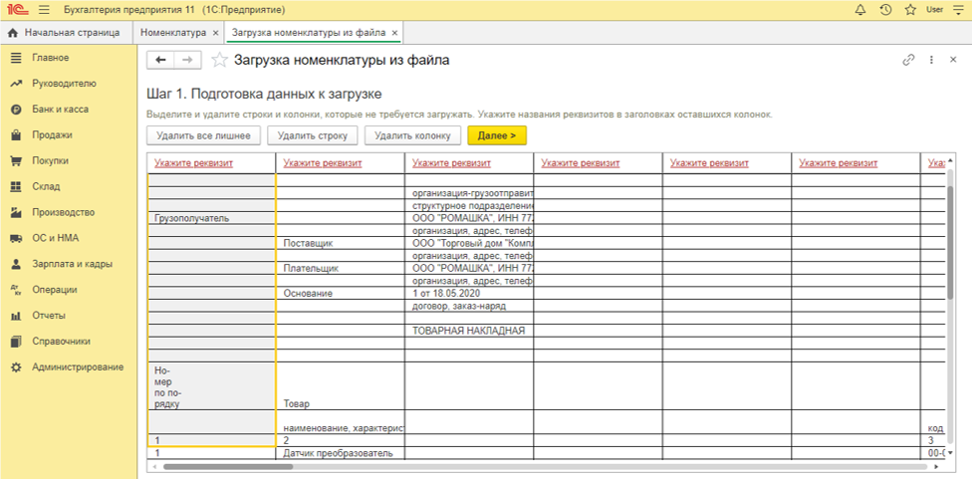Click the Производство factory icon
972x479 pixels.
(x=17, y=212)
